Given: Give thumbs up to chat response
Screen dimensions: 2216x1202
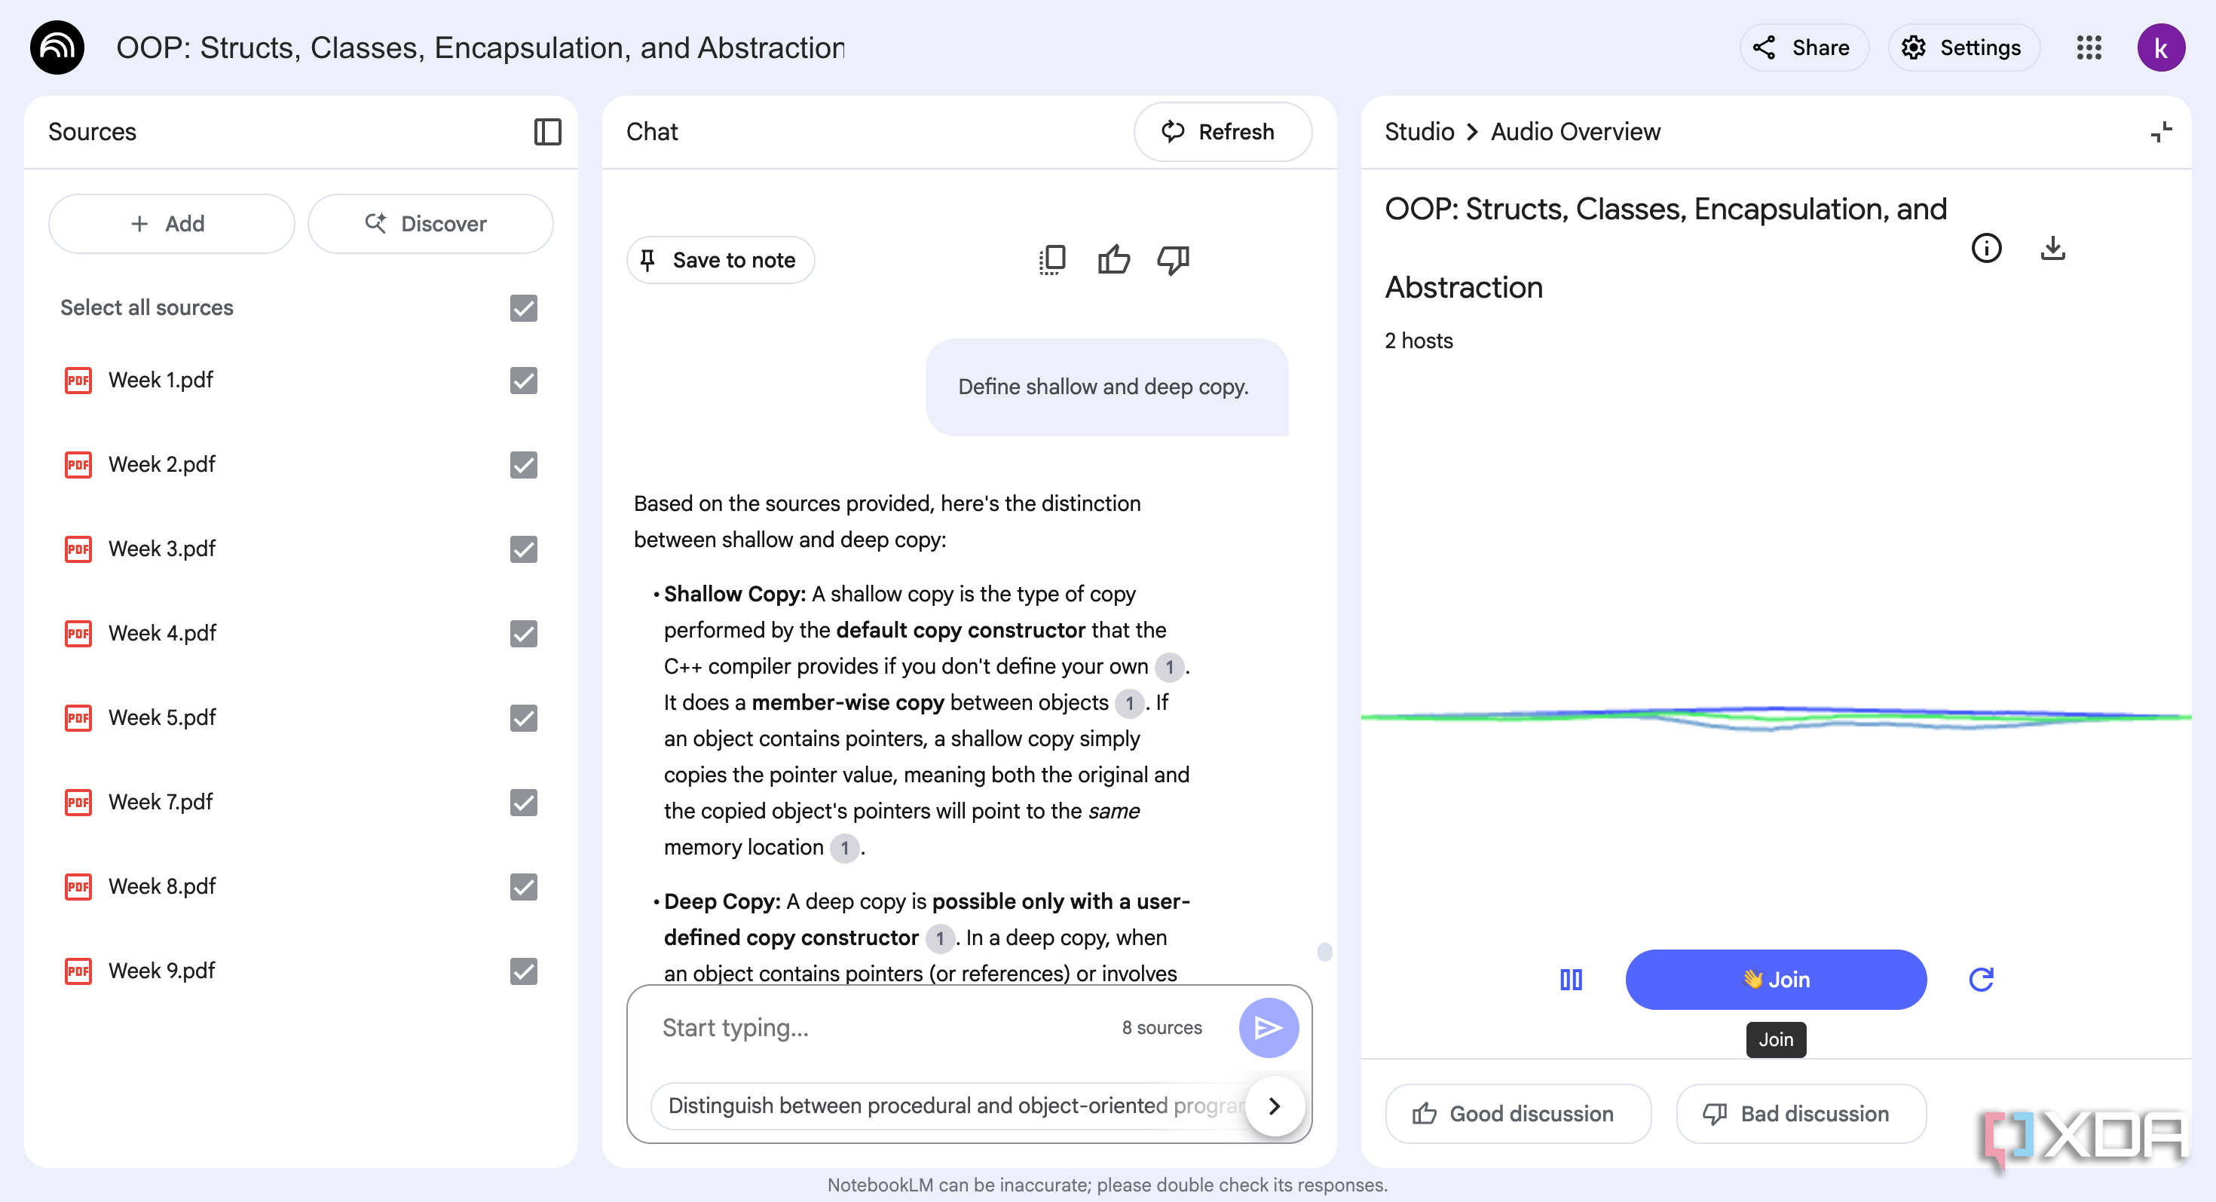Looking at the screenshot, I should click(x=1113, y=260).
